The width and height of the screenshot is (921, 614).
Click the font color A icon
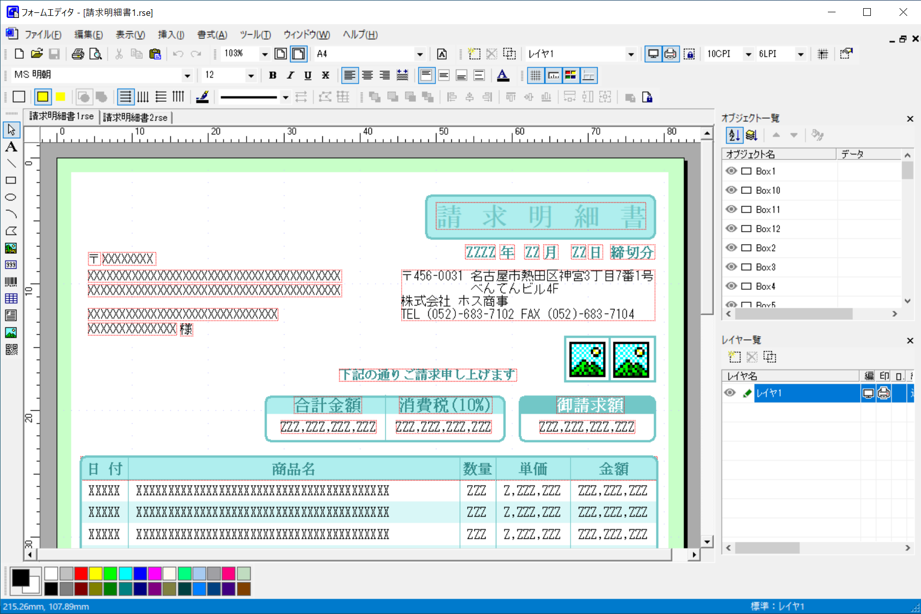coord(503,76)
